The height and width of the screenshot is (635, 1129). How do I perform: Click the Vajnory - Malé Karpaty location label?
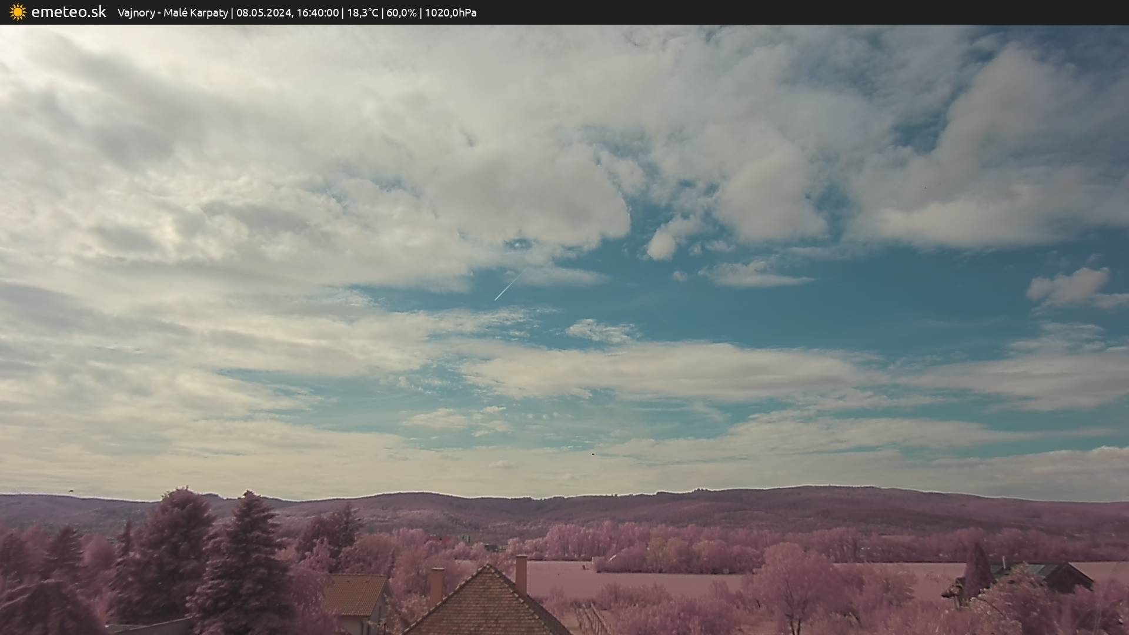[x=172, y=13]
